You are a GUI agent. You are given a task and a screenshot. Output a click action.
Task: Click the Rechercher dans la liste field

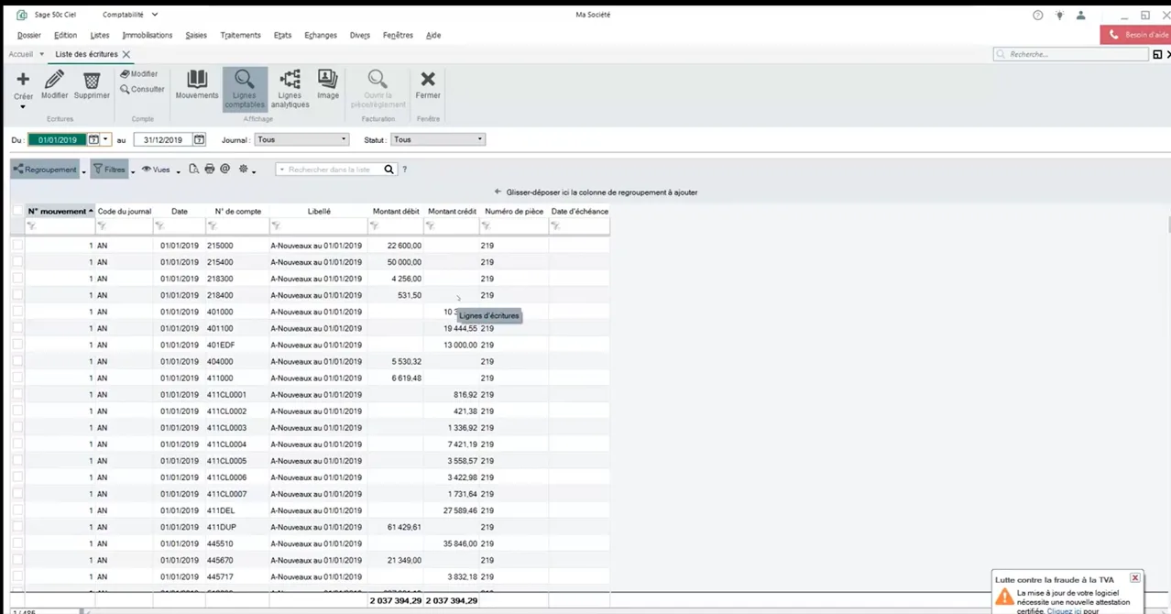(x=330, y=170)
